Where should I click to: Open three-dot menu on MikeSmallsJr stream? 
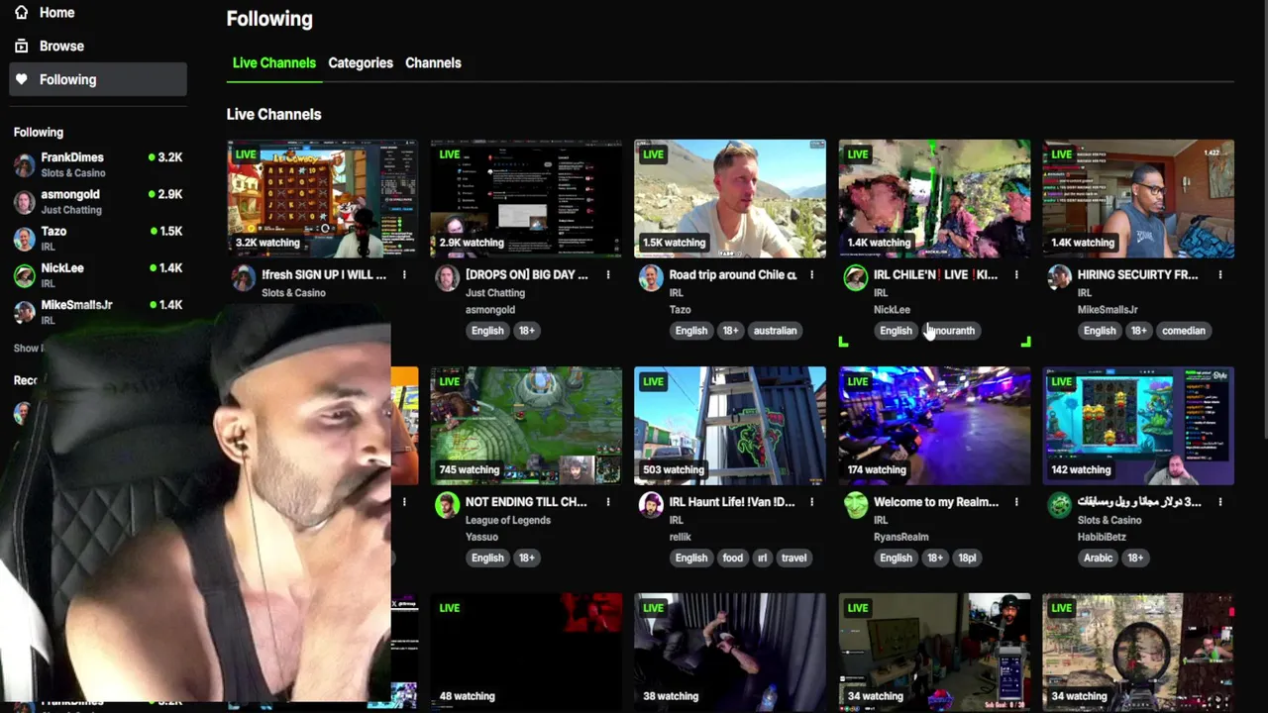1220,275
